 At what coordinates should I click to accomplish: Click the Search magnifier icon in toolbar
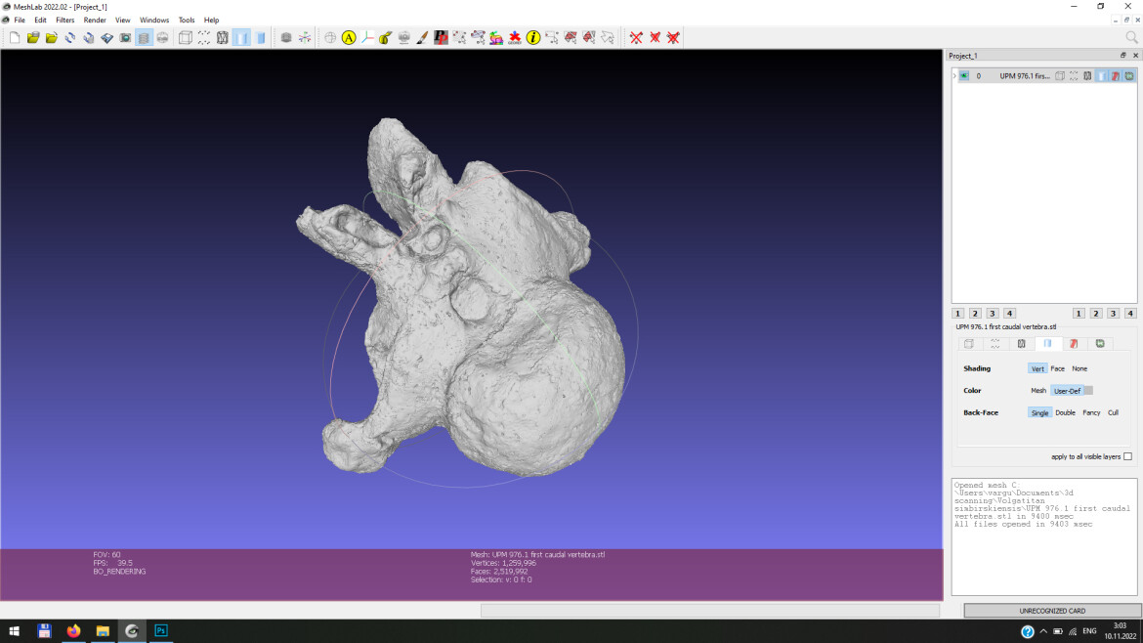point(1131,37)
